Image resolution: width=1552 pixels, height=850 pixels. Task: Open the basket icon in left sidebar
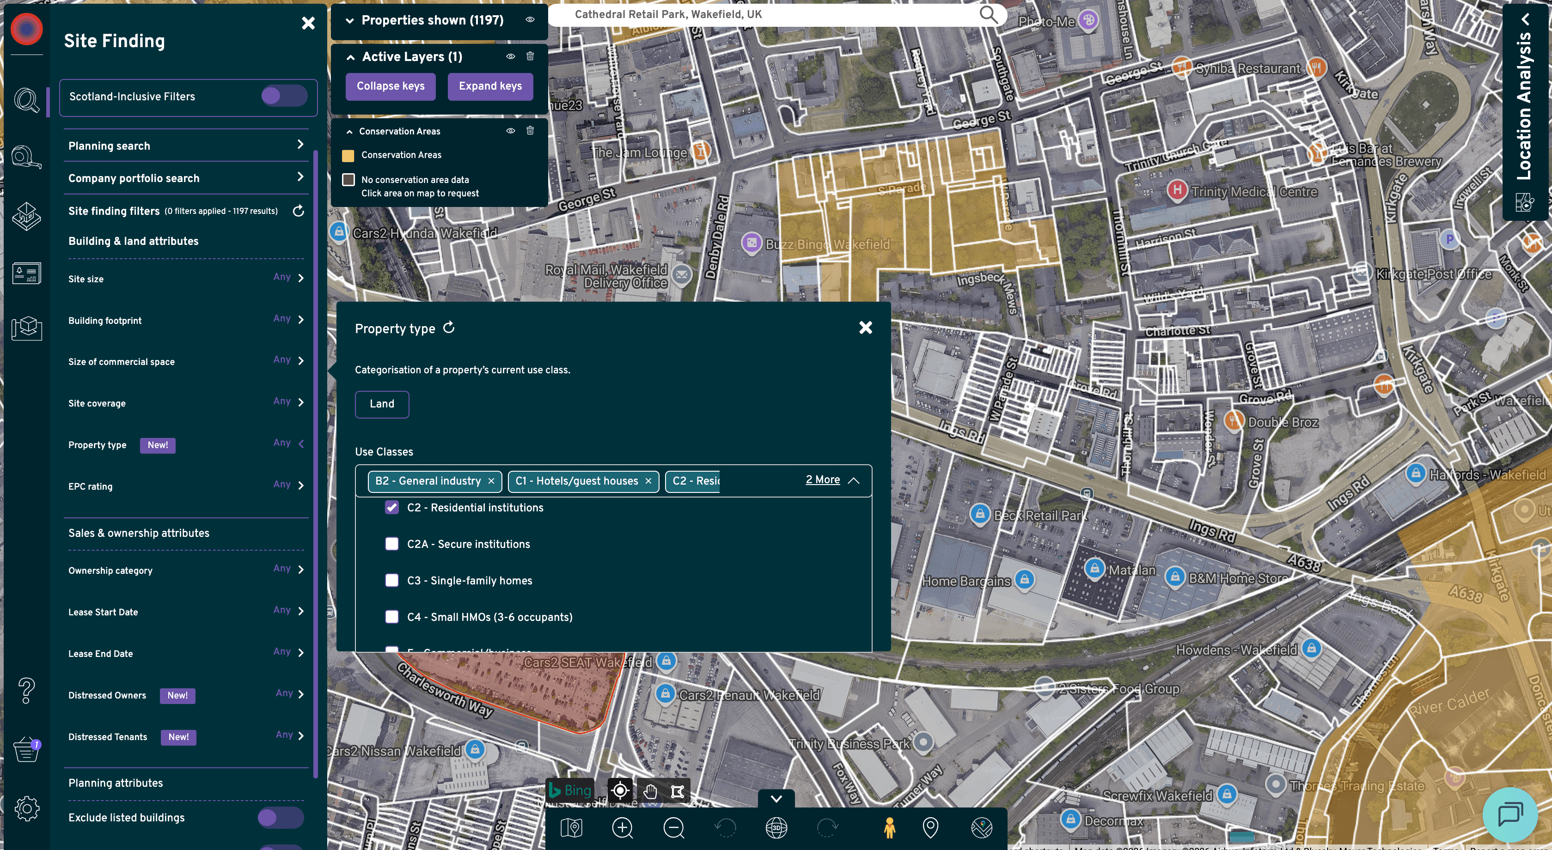click(26, 750)
